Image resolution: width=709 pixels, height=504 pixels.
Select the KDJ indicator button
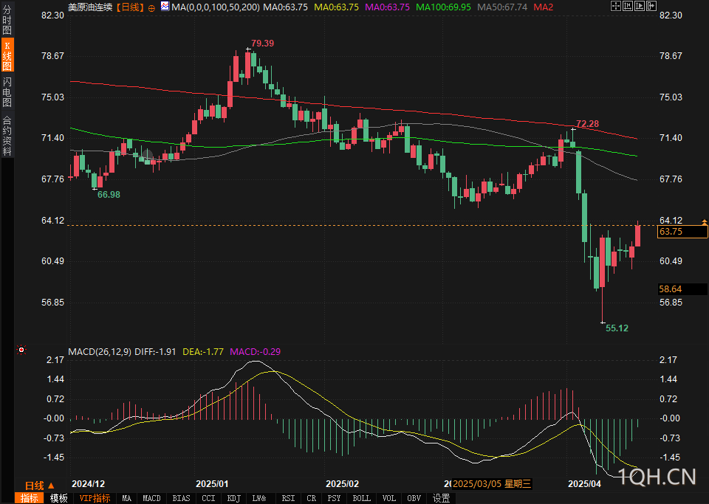pos(234,498)
